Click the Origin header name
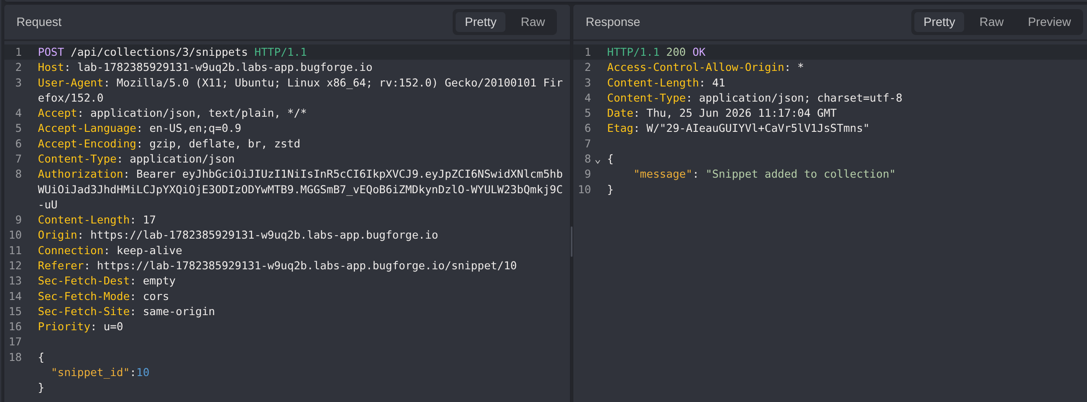 (x=58, y=235)
